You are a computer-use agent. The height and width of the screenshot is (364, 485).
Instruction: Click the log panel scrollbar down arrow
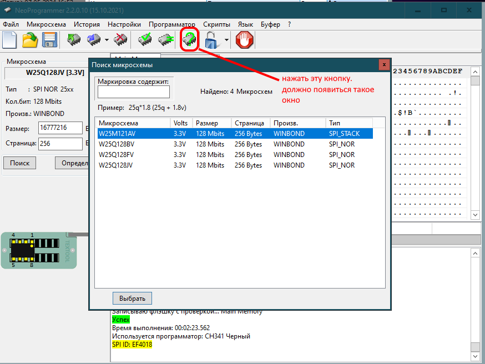click(475, 357)
